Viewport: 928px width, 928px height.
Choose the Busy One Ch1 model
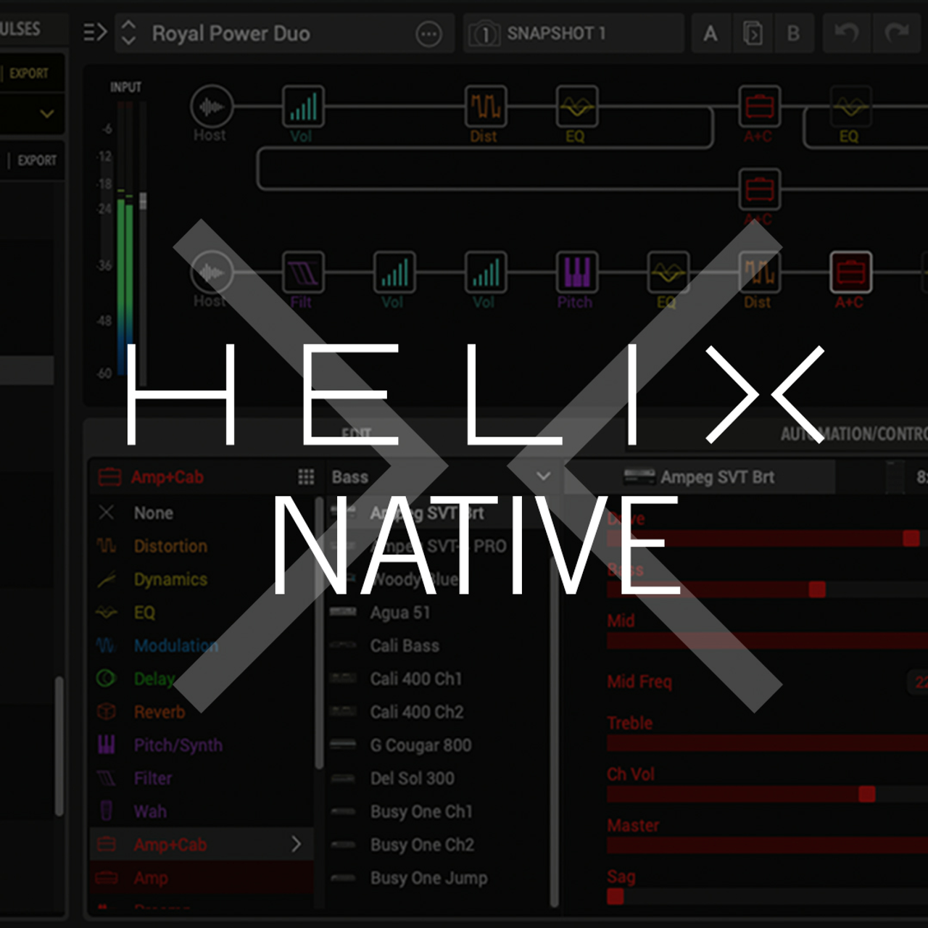(x=420, y=812)
